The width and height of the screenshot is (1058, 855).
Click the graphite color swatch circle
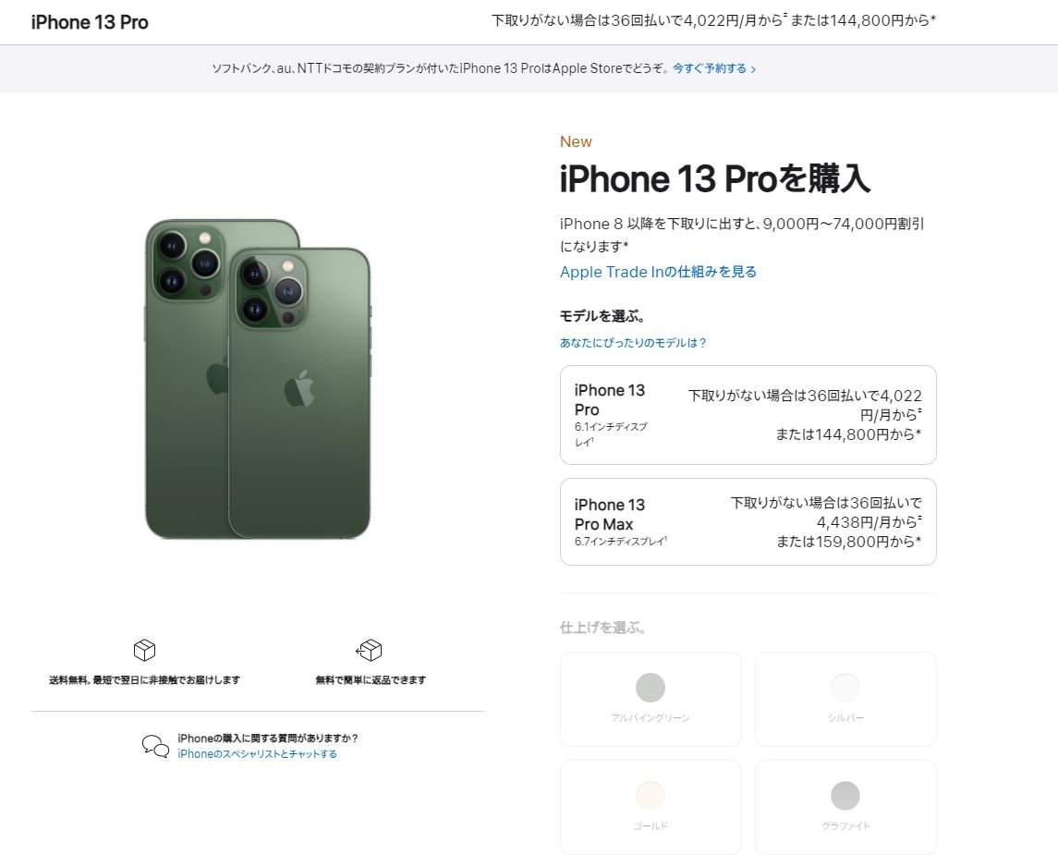pos(845,796)
